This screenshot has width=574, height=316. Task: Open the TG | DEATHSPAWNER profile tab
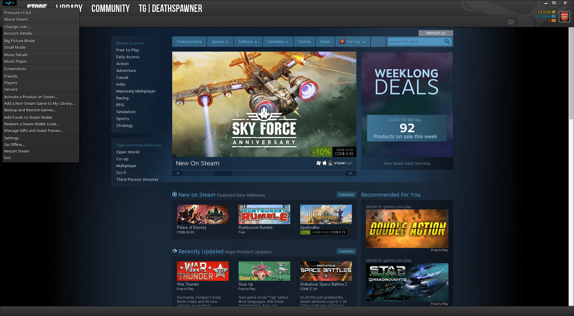(x=170, y=8)
